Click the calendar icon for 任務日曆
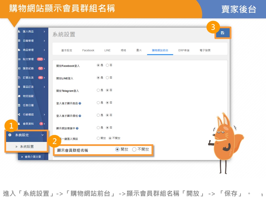 [x=19, y=105]
